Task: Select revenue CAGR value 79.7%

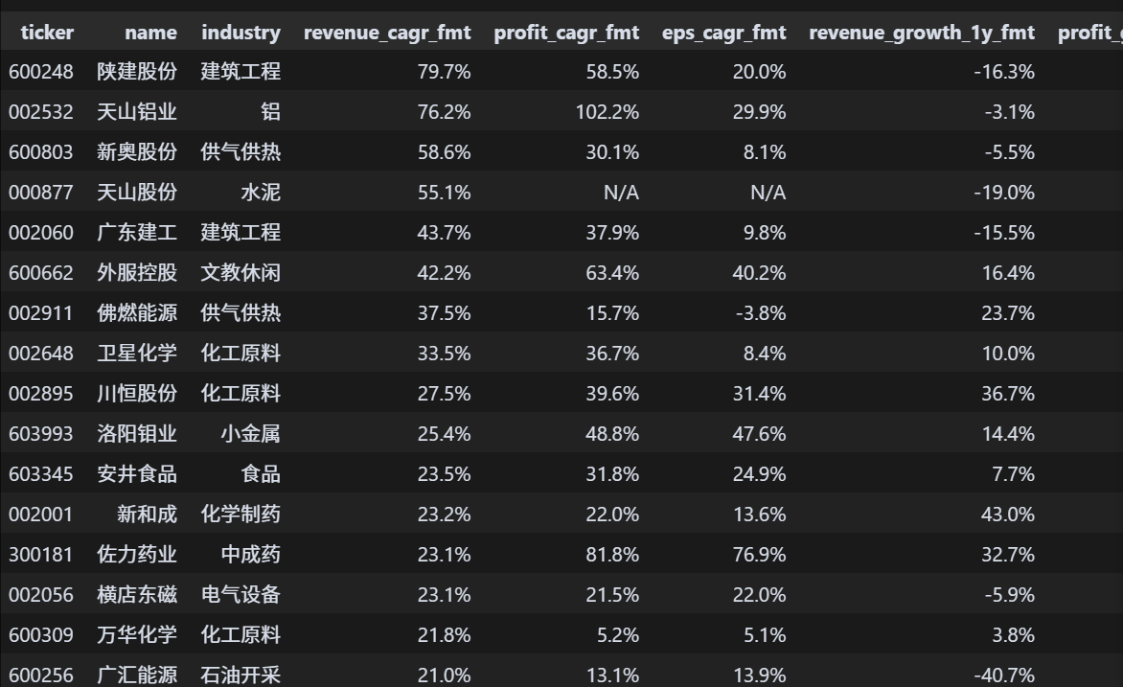Action: pos(444,72)
